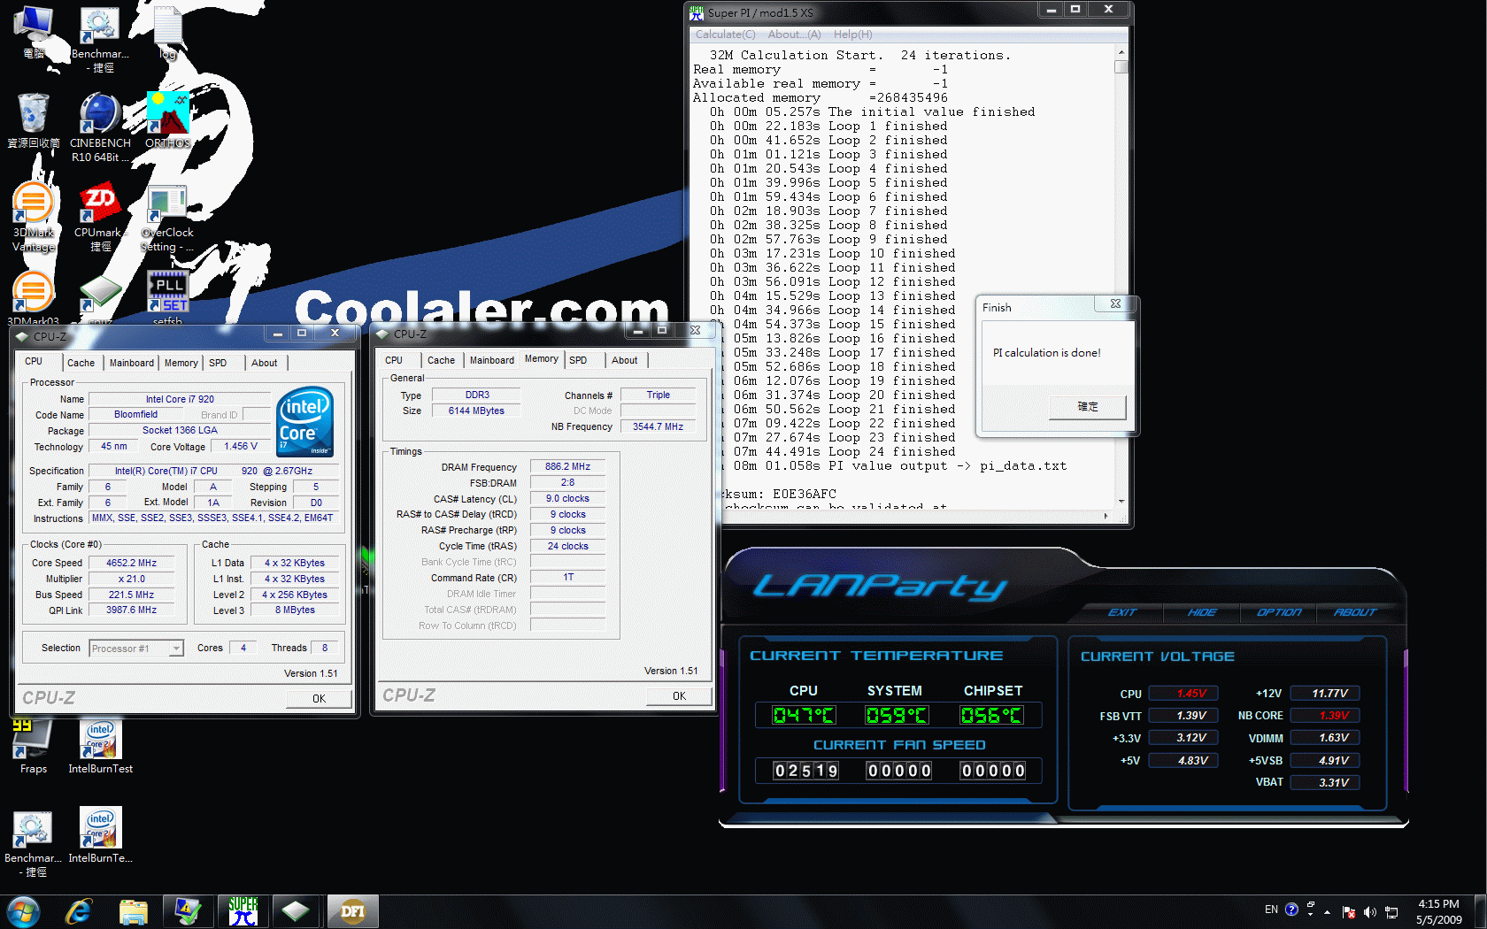This screenshot has height=929, width=1487.
Task: Open the IntelBurnTest icon beside Fraps
Action: click(100, 746)
